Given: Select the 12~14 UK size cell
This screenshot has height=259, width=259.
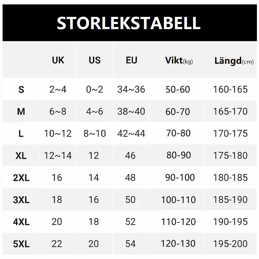Looking at the screenshot, I should (58, 155).
